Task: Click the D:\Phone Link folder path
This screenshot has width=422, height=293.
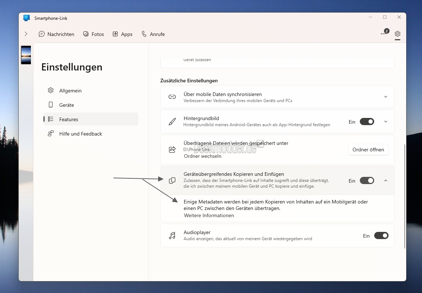Action: tap(197, 150)
